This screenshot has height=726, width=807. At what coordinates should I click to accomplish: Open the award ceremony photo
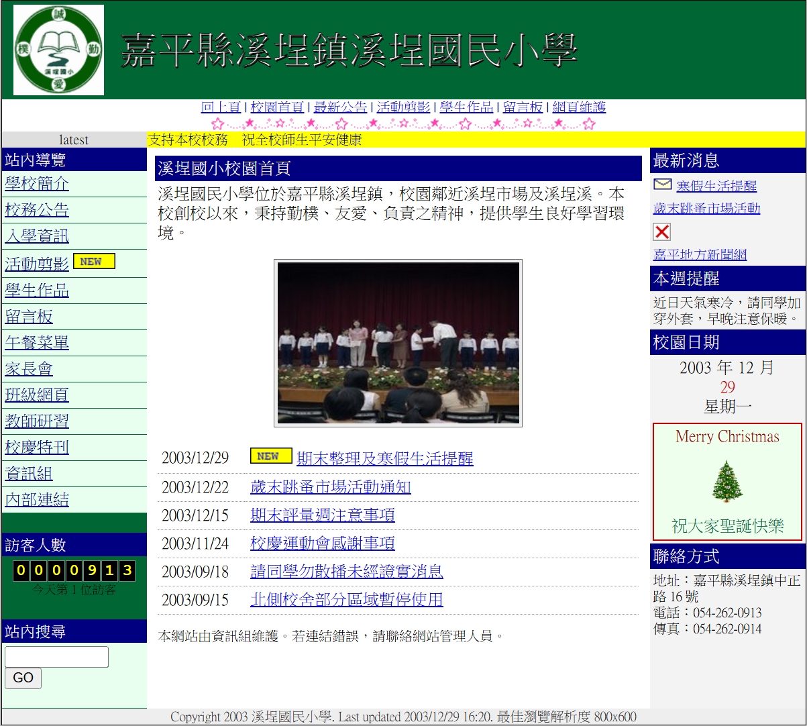[398, 343]
